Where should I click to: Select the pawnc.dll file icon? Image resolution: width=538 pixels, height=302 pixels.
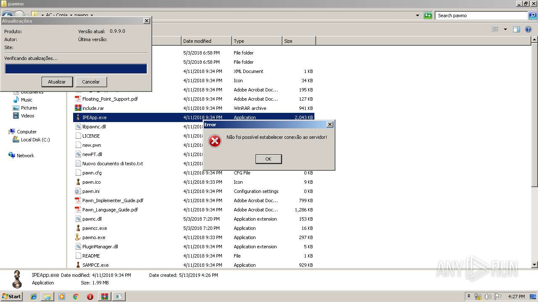pos(78,219)
